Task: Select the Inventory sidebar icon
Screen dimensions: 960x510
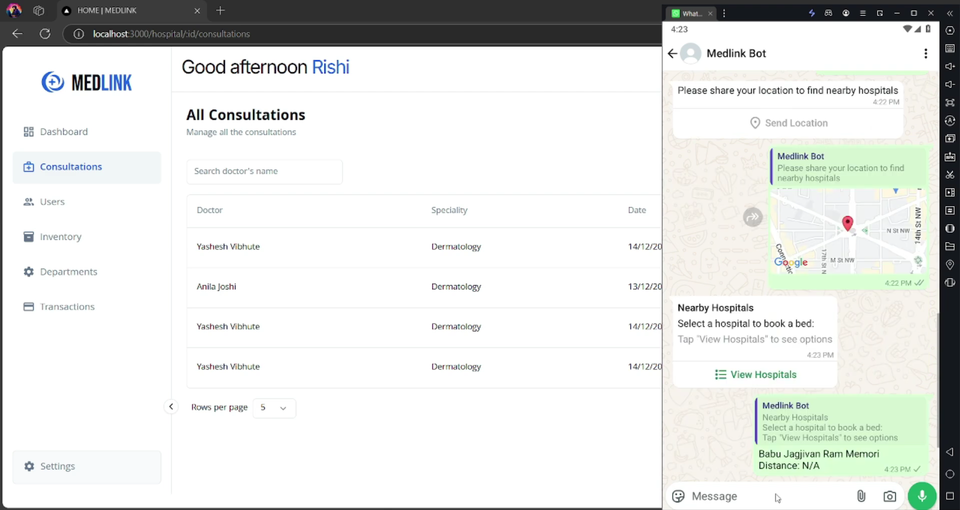Action: (x=29, y=236)
